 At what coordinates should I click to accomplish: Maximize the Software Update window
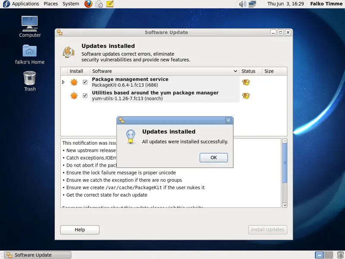point(281,33)
